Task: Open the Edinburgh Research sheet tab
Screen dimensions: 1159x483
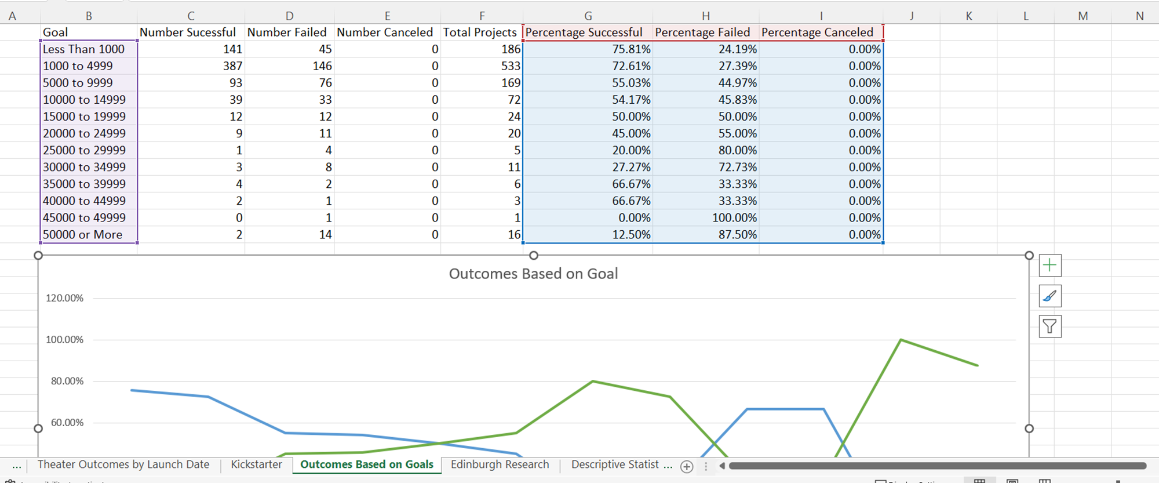Action: 500,464
